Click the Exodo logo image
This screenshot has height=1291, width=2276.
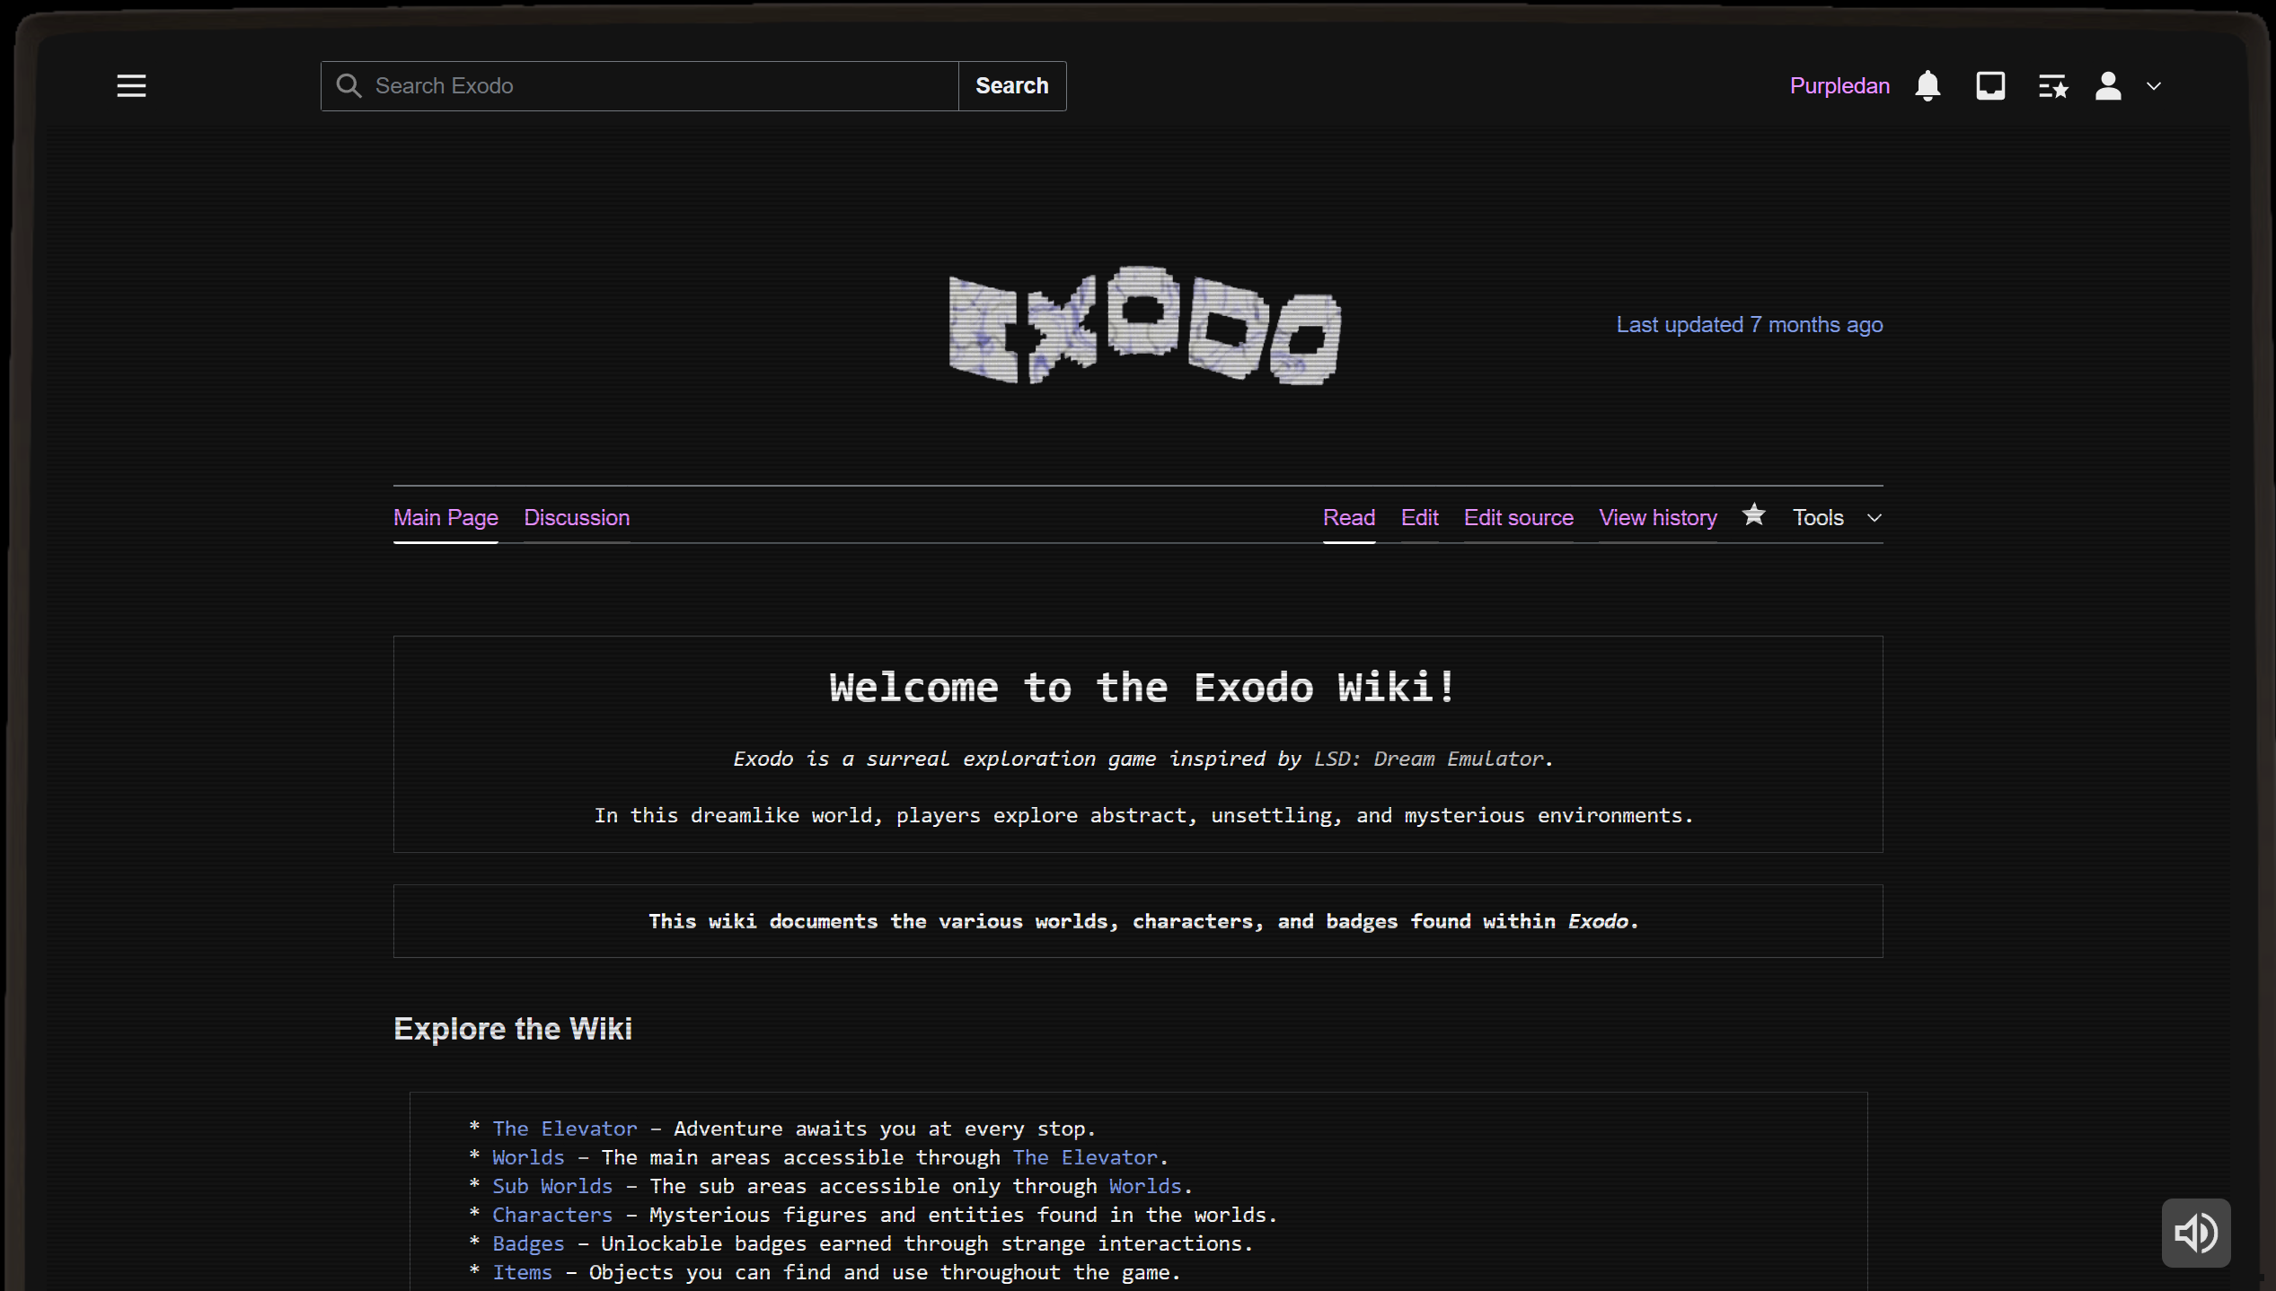[1144, 325]
